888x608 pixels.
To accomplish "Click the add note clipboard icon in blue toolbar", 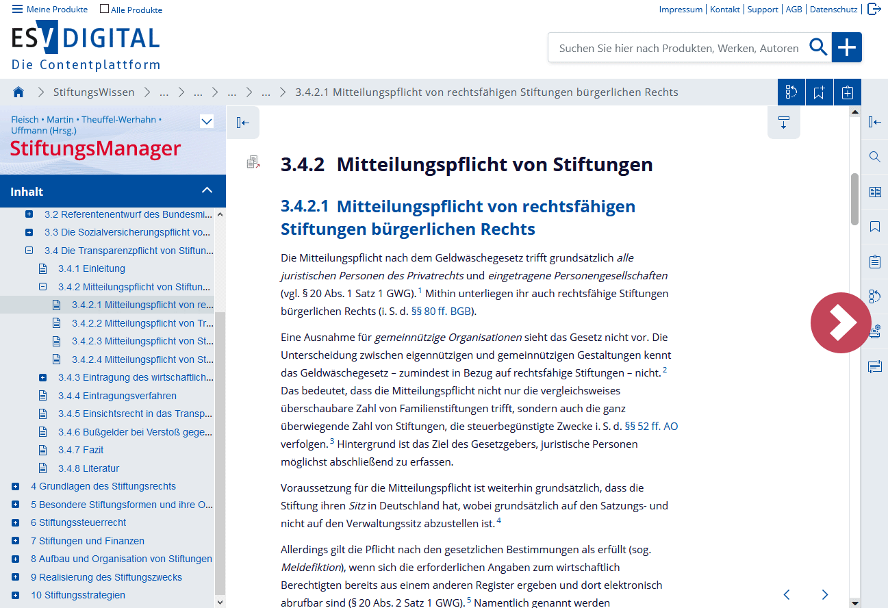I will tap(848, 92).
